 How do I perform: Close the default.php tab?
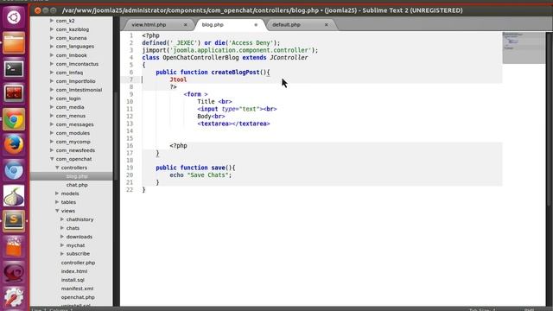(x=327, y=25)
